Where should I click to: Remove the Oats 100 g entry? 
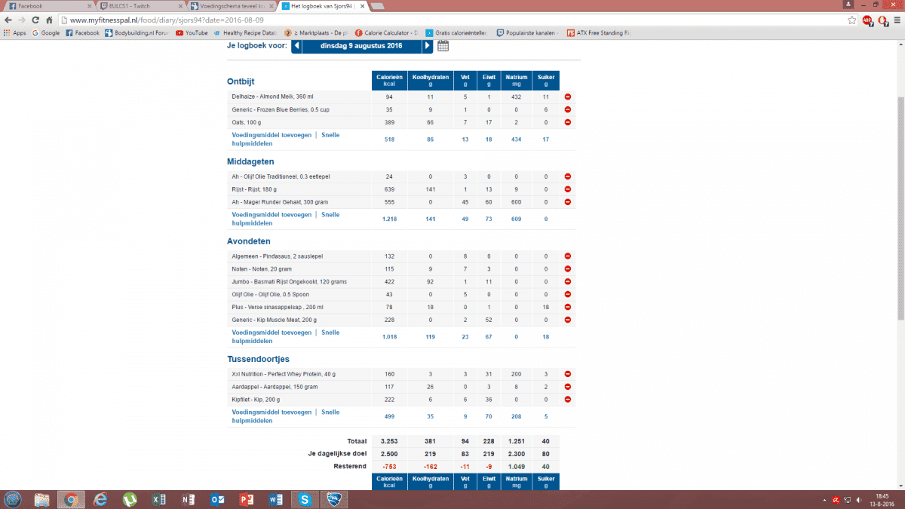[567, 122]
